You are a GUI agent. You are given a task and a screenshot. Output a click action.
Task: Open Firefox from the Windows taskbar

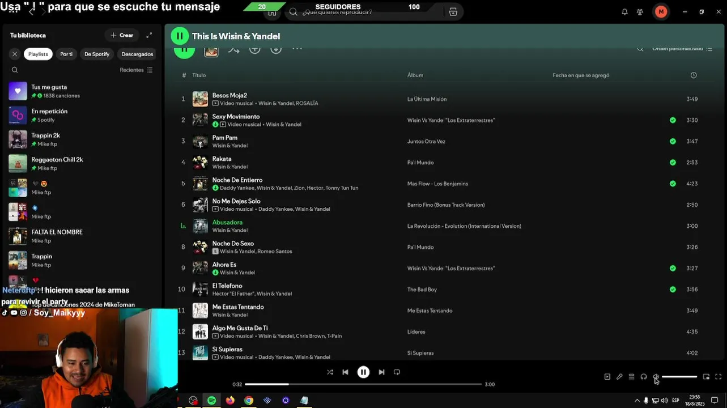[x=230, y=401]
